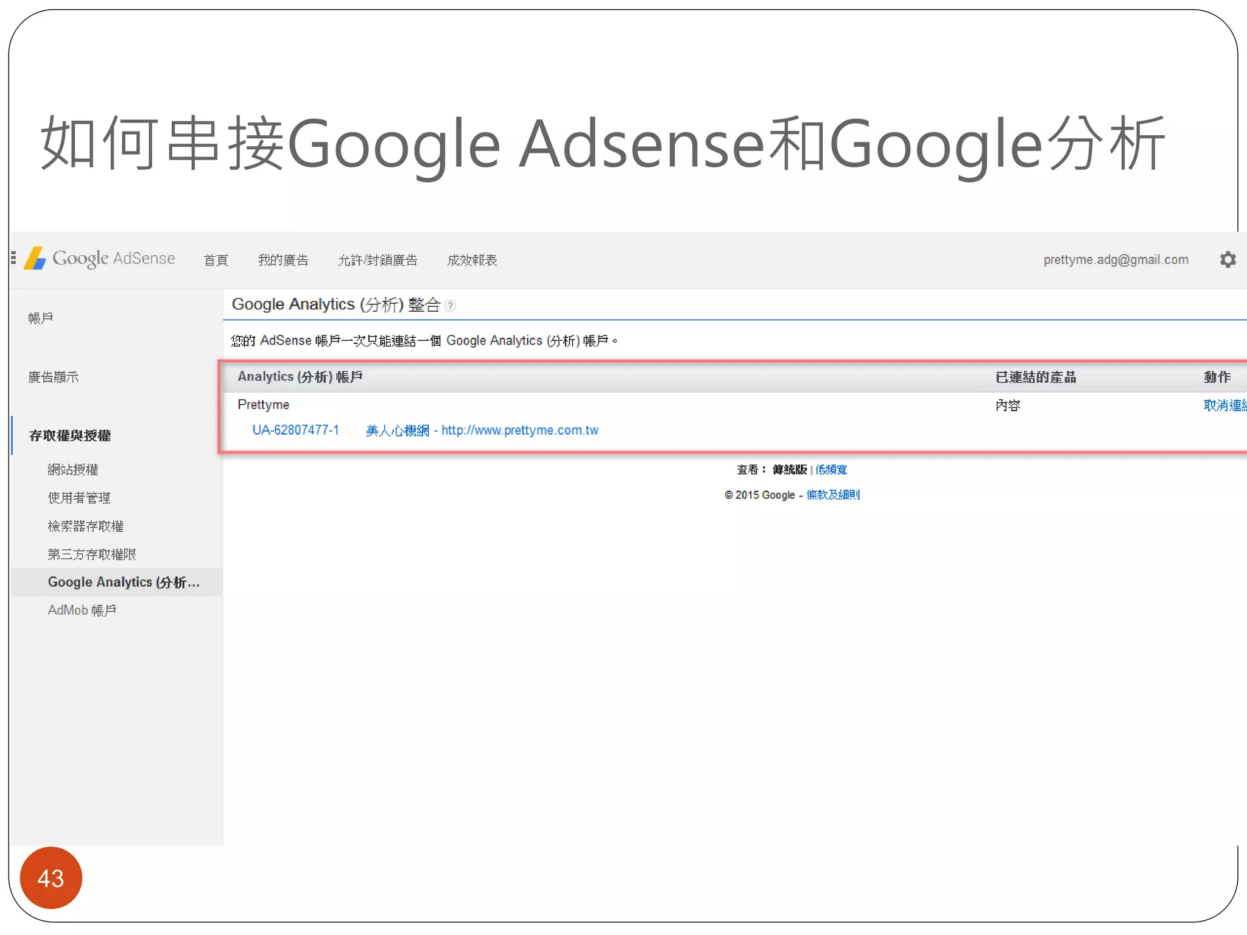Open AdMob 帳戶 sidebar item
Screen dimensions: 1247x935
[x=82, y=611]
